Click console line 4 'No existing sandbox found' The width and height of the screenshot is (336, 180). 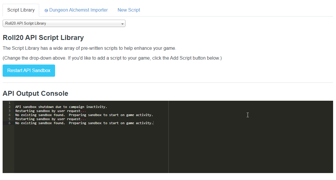click(84, 115)
